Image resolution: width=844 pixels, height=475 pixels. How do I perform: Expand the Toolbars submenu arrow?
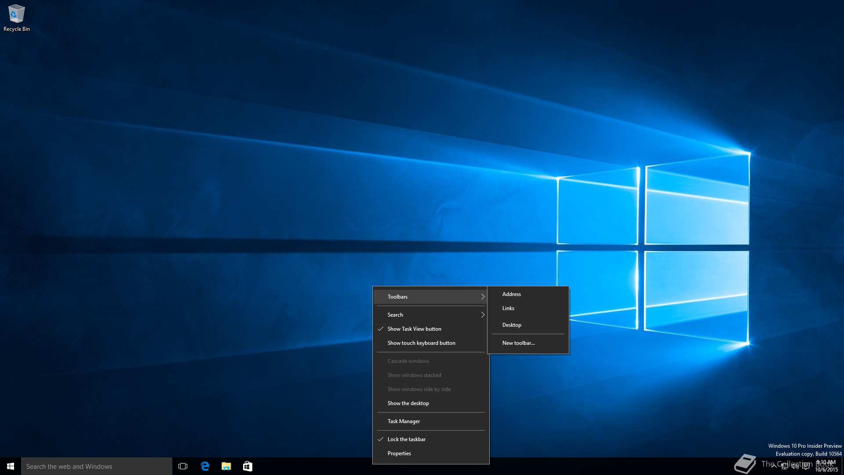click(483, 297)
